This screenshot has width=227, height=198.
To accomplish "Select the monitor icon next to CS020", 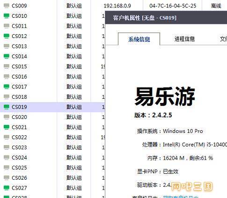I will click(7, 117).
